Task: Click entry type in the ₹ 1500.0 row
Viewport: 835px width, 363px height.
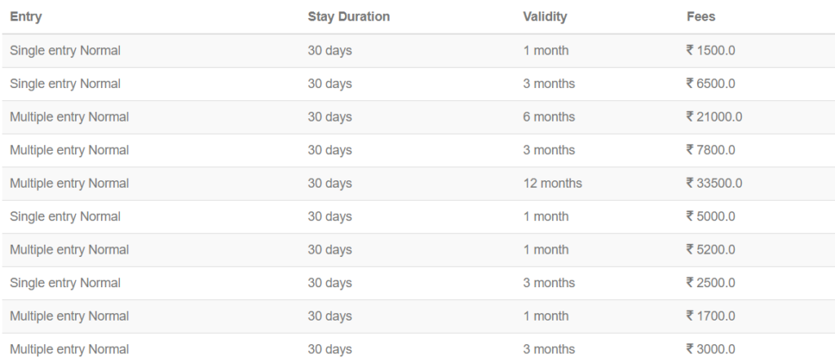Action: click(x=65, y=51)
